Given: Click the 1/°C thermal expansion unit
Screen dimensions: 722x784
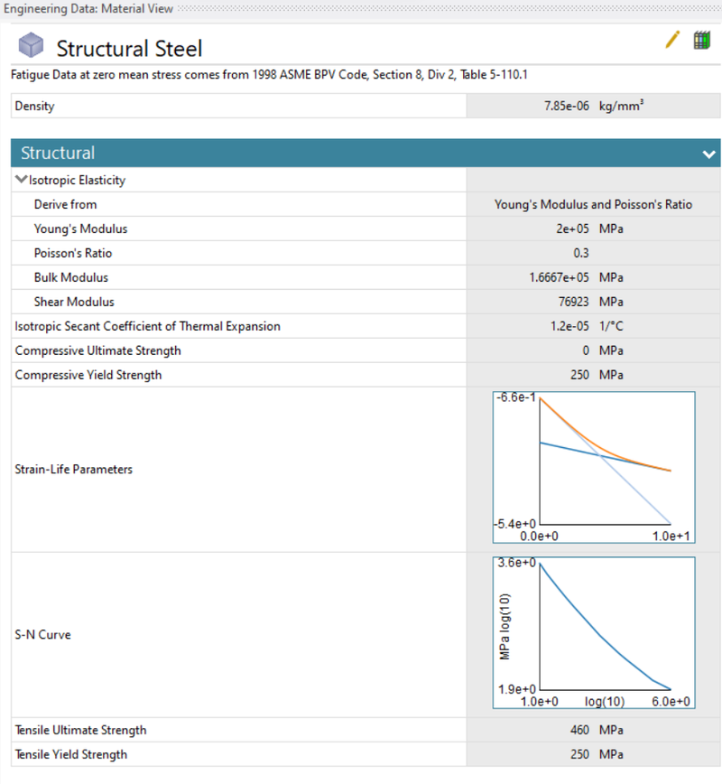Looking at the screenshot, I should 611,326.
